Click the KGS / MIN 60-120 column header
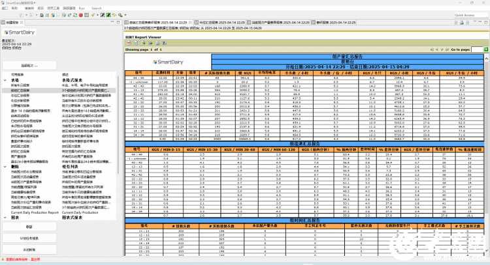This screenshot has width=490, height=265. [x=278, y=150]
